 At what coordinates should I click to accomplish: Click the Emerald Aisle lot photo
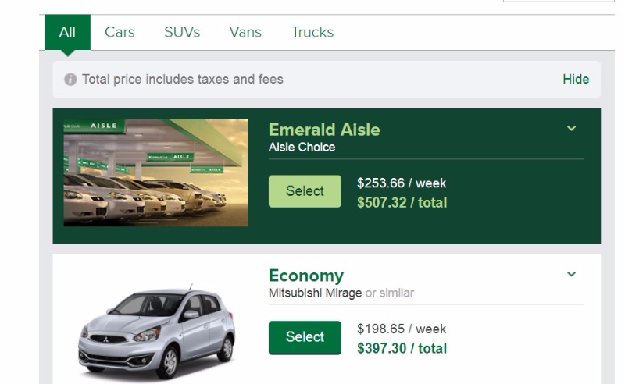[x=155, y=173]
